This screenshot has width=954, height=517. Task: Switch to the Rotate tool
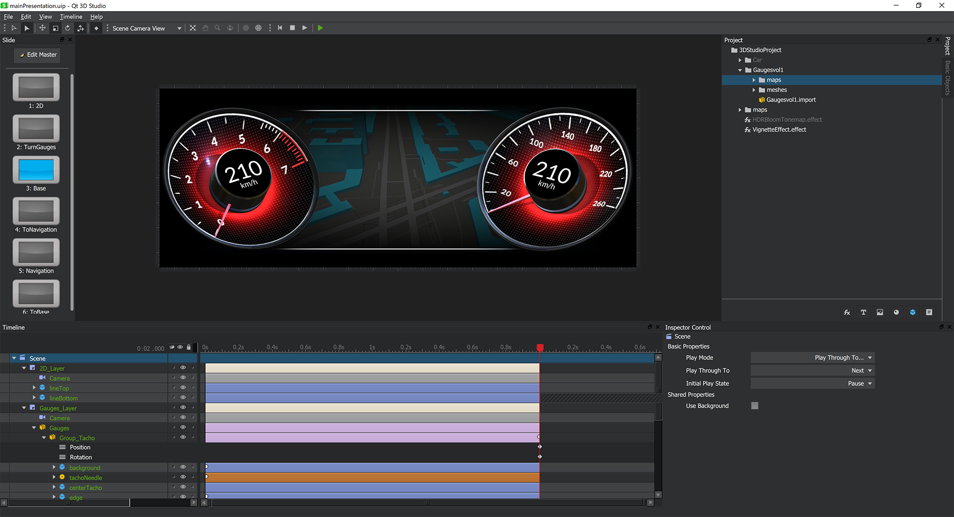pos(68,28)
